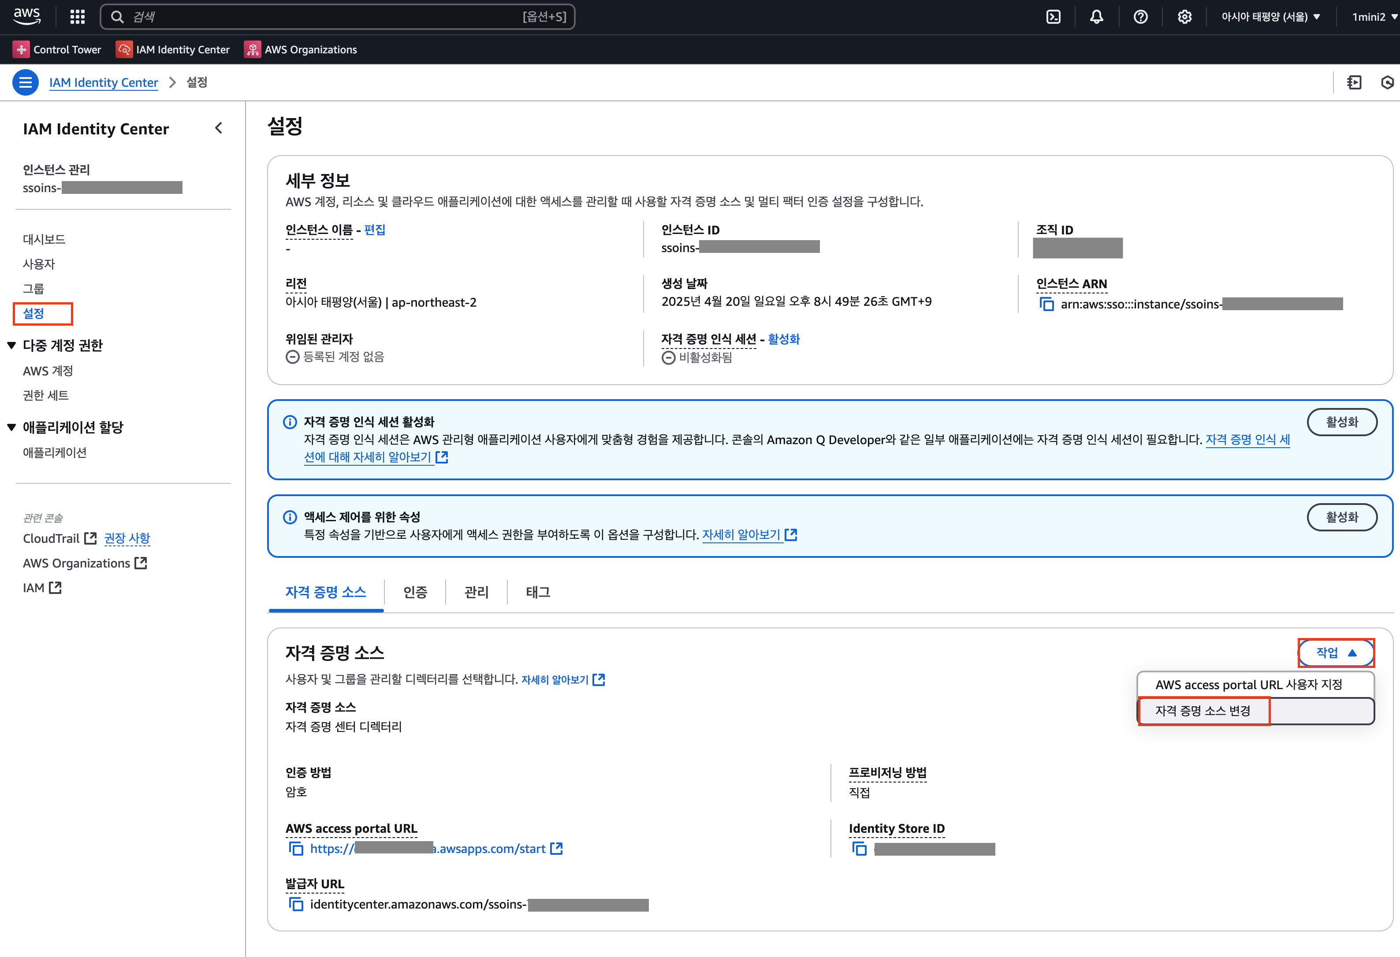
Task: Collapse the 애플리케이션 할당 section
Action: click(x=11, y=427)
